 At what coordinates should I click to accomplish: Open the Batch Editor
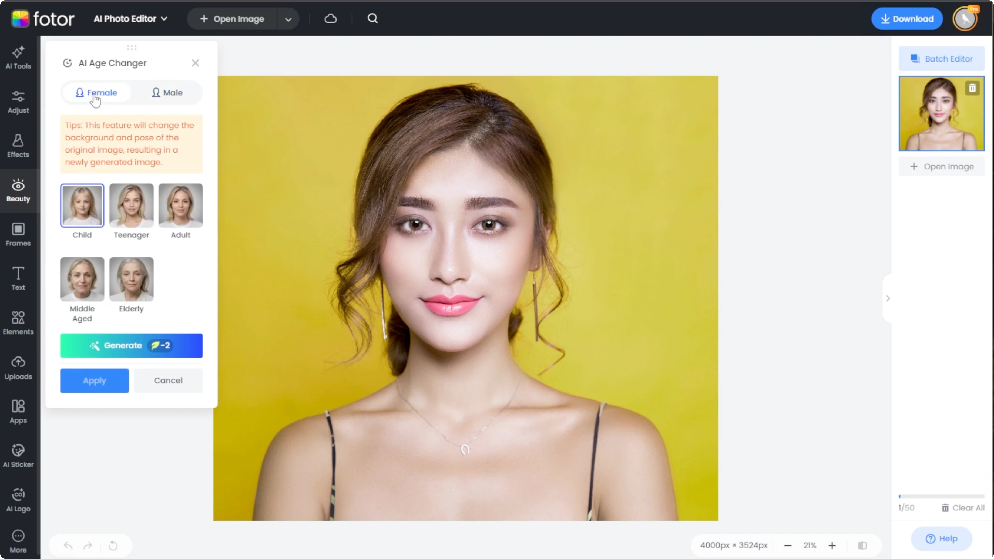942,59
